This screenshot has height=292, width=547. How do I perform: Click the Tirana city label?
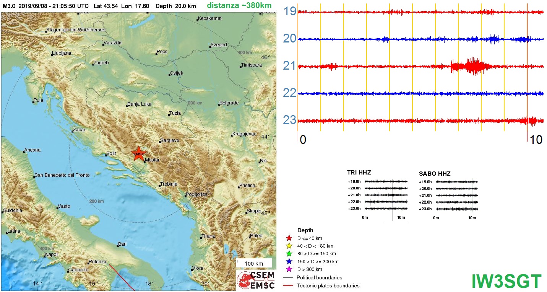[x=208, y=236]
